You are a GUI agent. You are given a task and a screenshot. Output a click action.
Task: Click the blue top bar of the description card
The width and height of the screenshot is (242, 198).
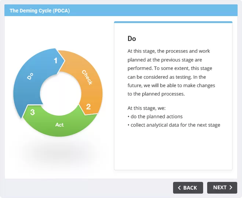(x=173, y=22)
